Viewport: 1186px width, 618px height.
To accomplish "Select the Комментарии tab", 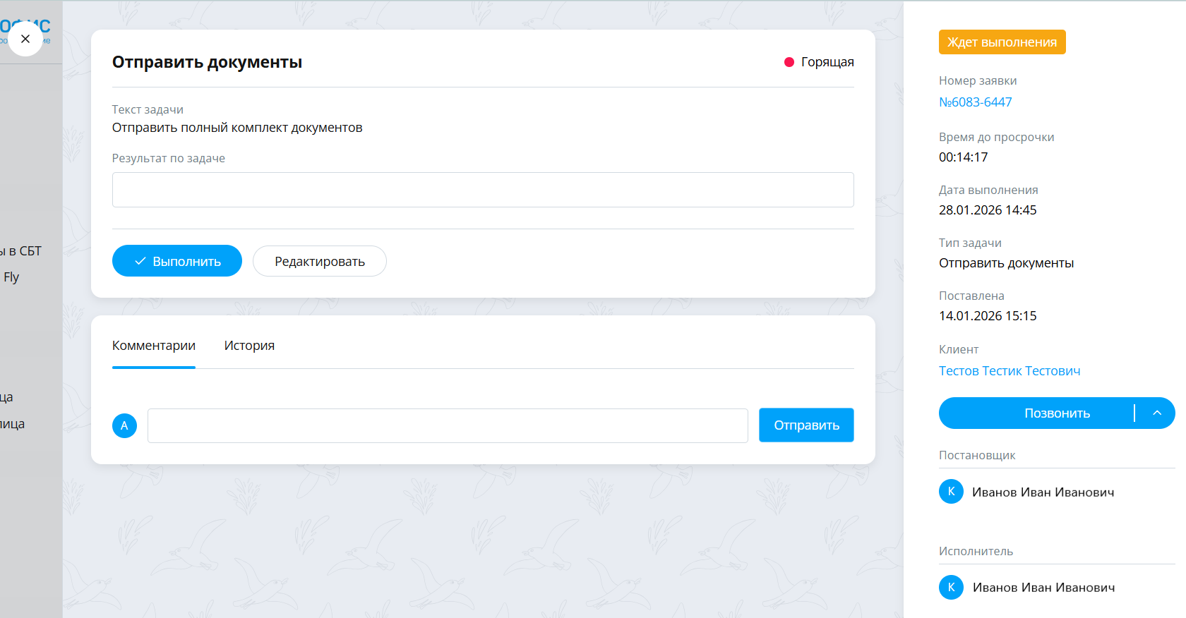I will (154, 346).
